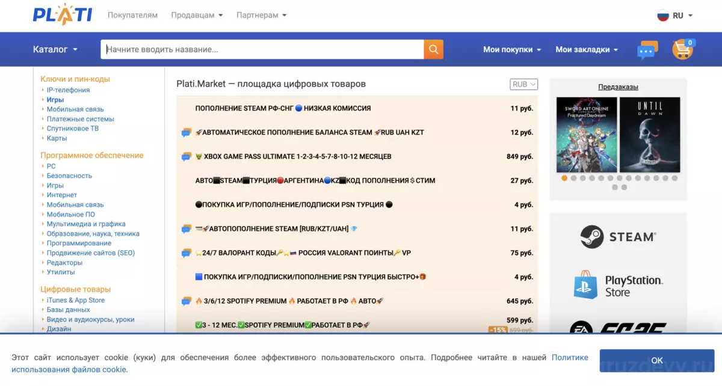Accept cookies with OK button
This screenshot has width=722, height=386.
click(657, 360)
